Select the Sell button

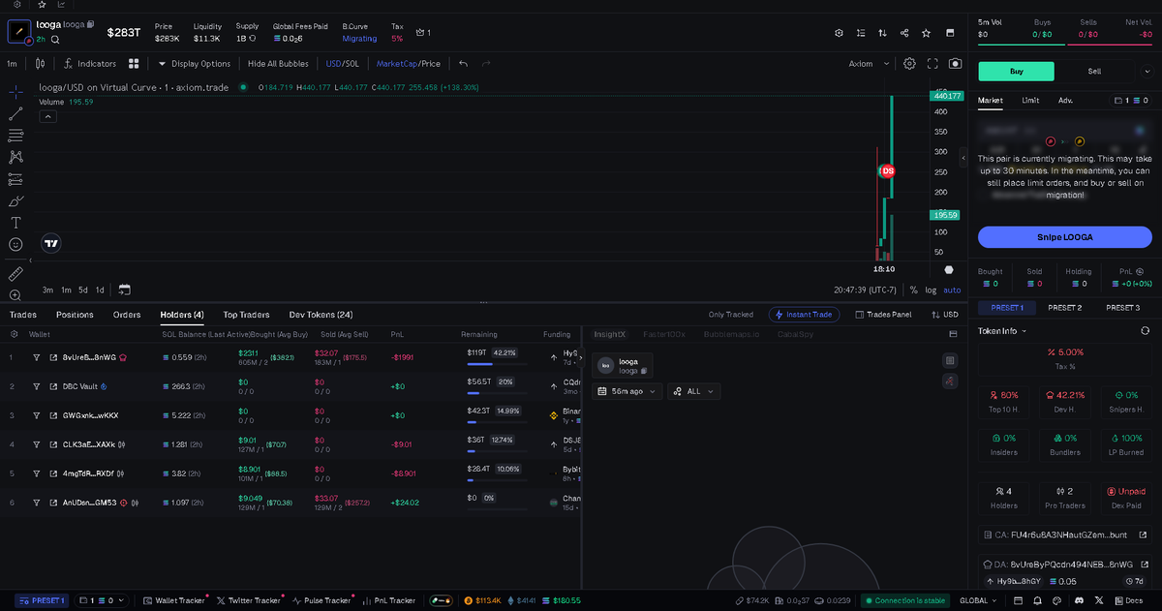pos(1094,71)
